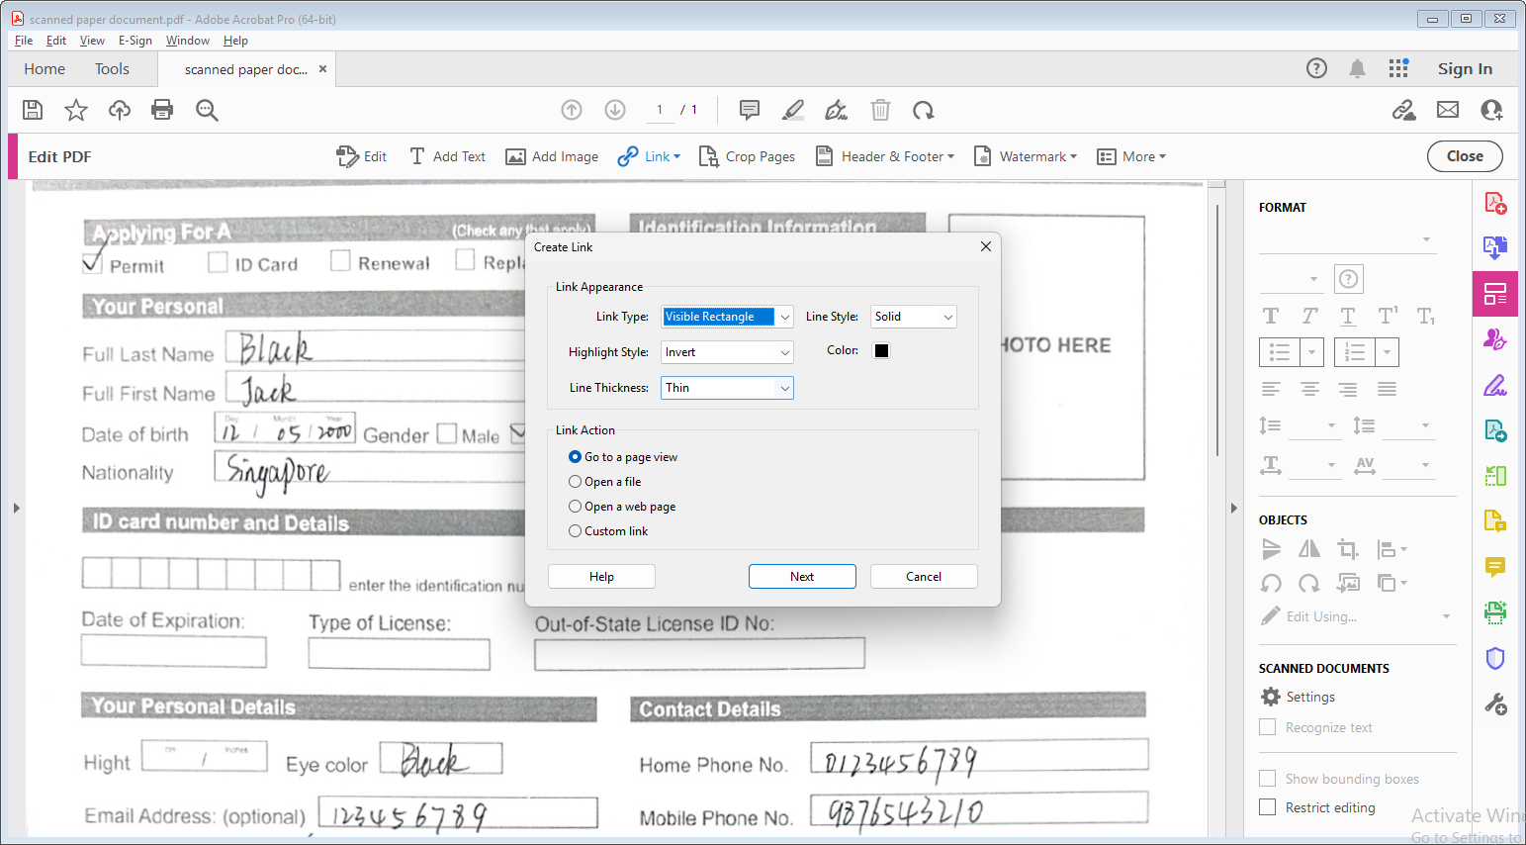
Task: Click the Add comment speech bubble icon
Action: coord(750,110)
